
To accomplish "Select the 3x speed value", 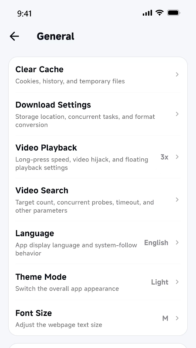I will 165,157.
